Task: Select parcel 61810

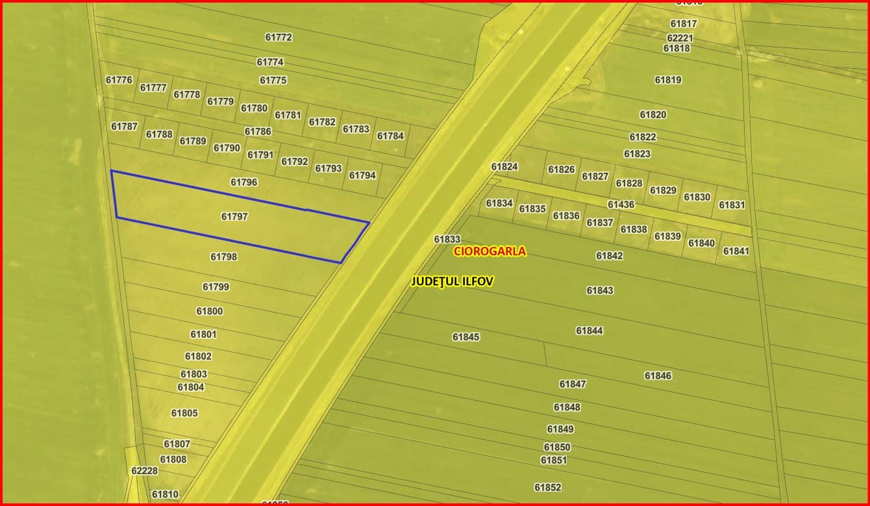Action: [x=165, y=494]
